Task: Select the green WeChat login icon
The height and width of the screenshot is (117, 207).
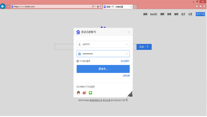Action: [90, 93]
